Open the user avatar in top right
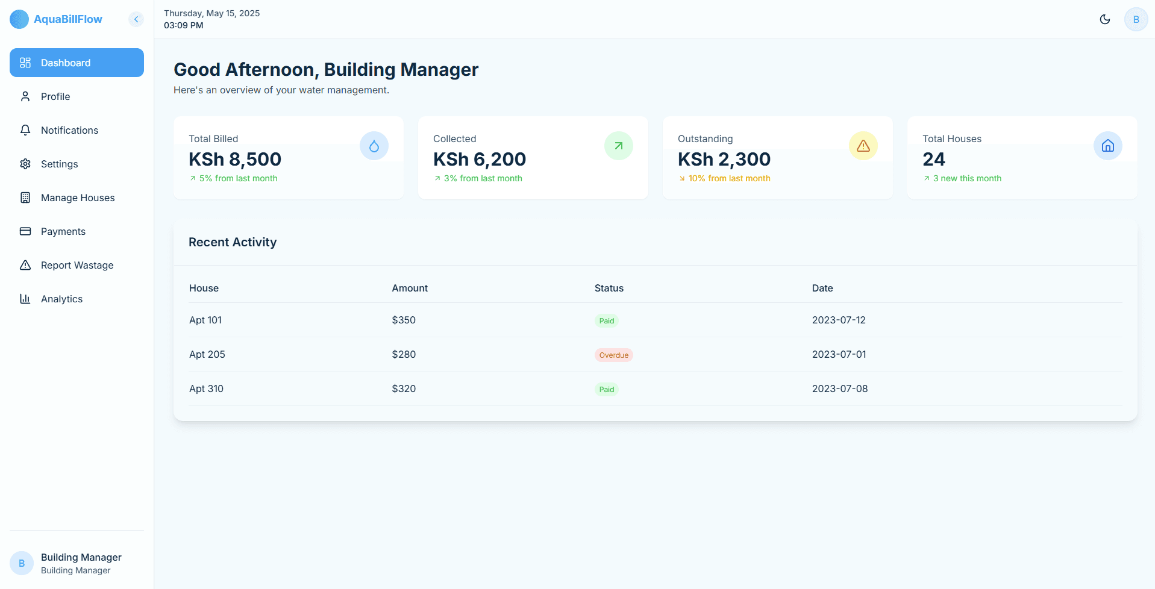This screenshot has width=1155, height=589. click(1136, 19)
